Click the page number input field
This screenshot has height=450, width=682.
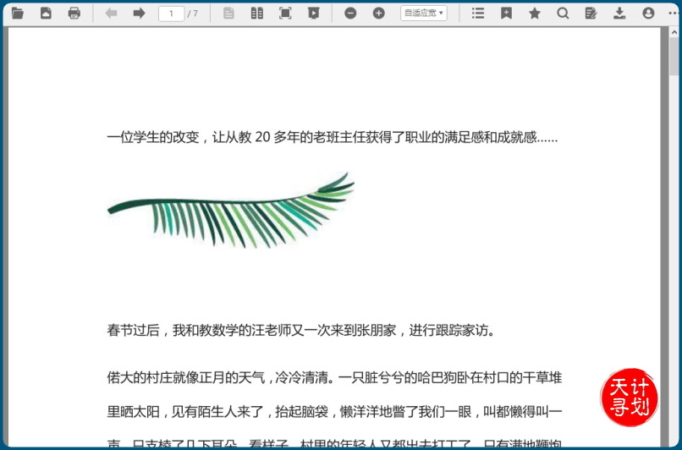(x=171, y=14)
